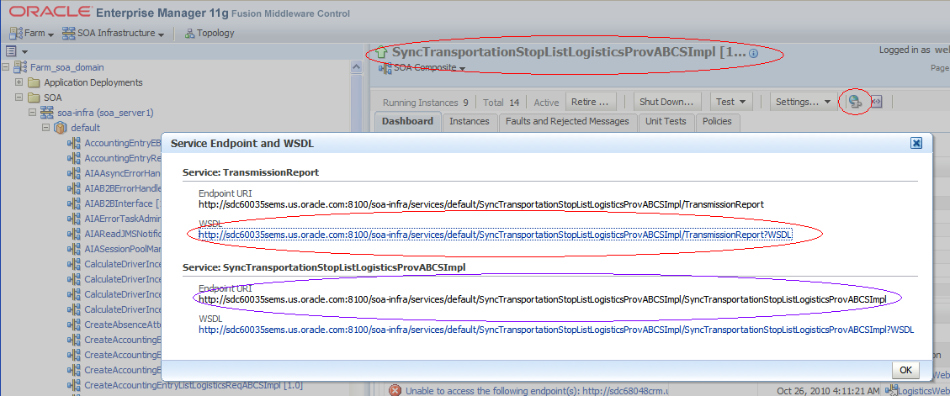Click the 'Unable to access the following endpoint' message
This screenshot has height=396, width=950.
click(x=538, y=391)
